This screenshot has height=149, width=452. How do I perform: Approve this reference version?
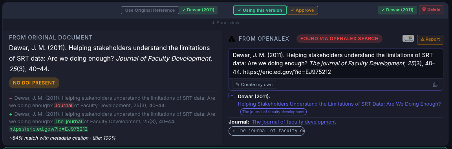pyautogui.click(x=302, y=10)
